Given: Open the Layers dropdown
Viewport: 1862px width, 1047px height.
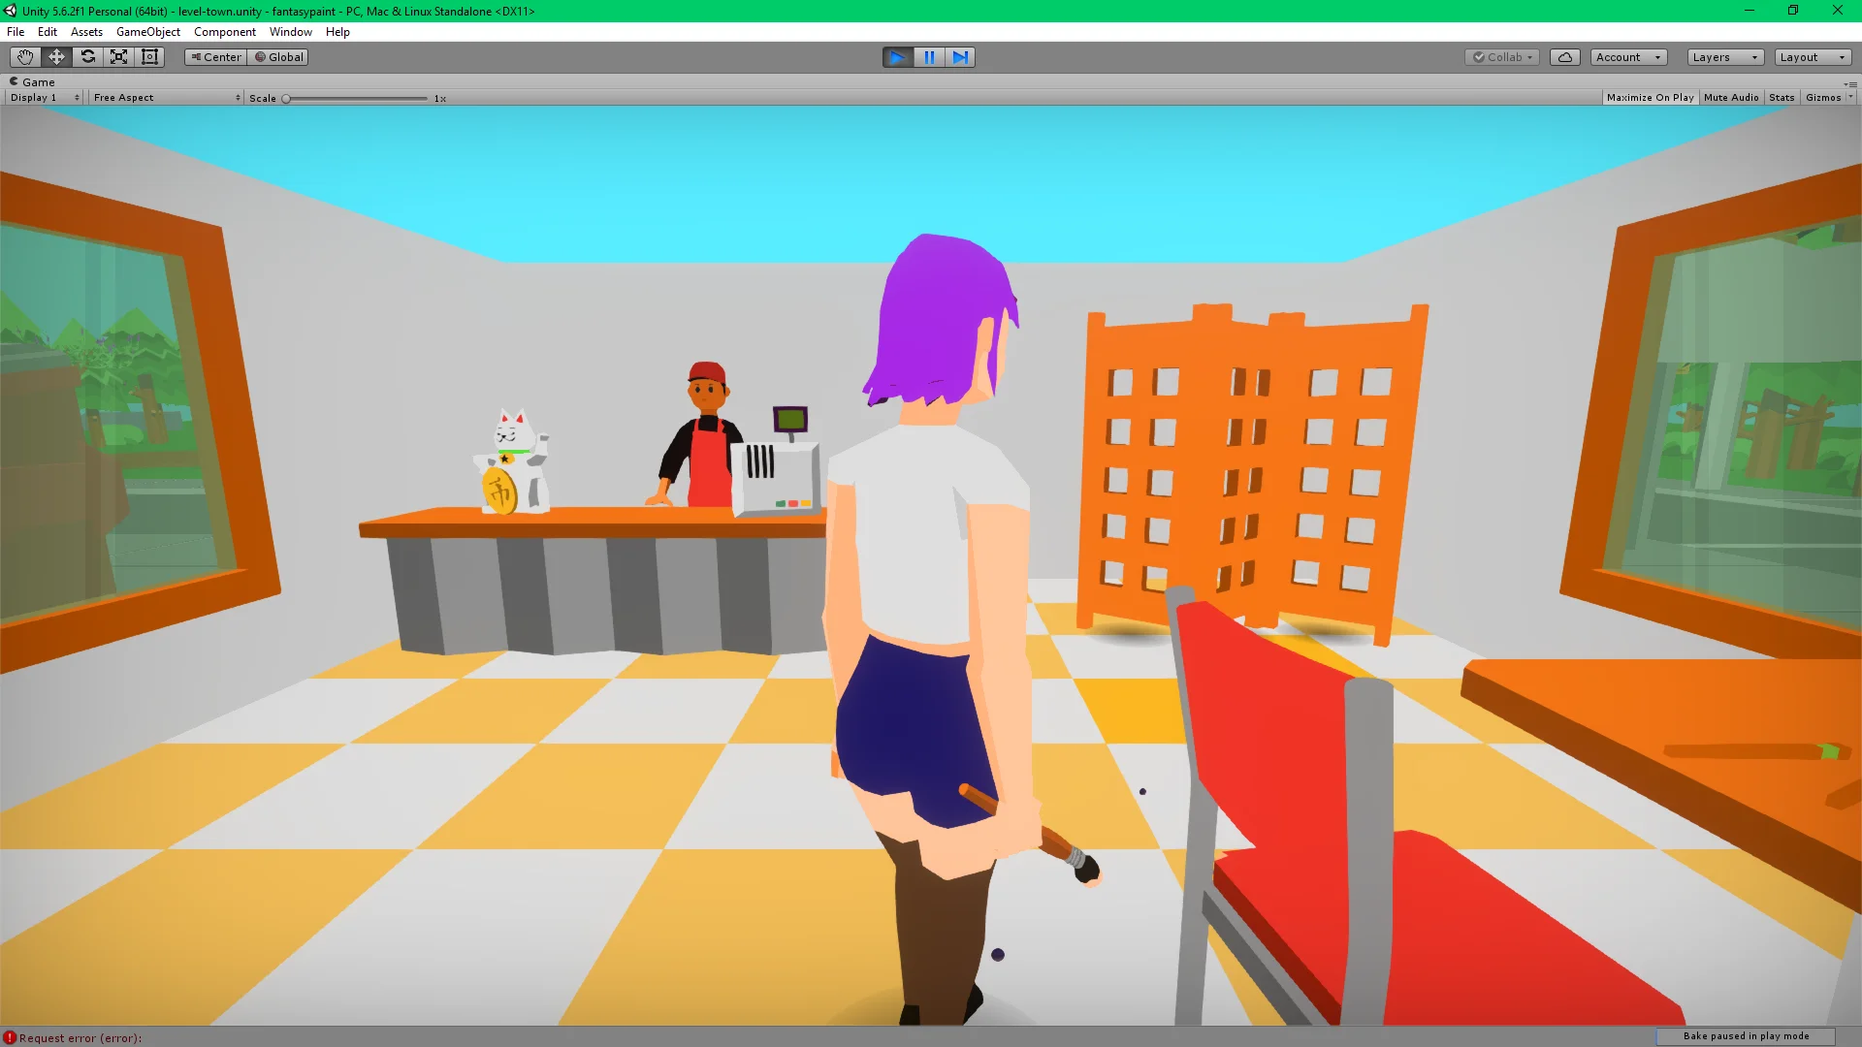Looking at the screenshot, I should [1725, 57].
